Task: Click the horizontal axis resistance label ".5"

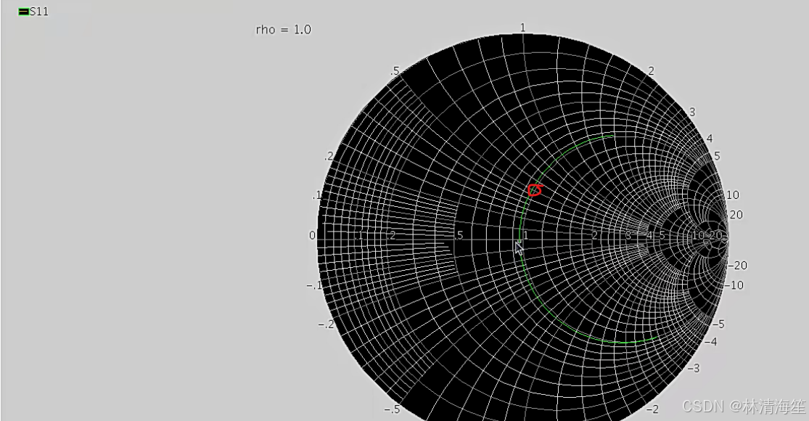Action: pos(459,235)
